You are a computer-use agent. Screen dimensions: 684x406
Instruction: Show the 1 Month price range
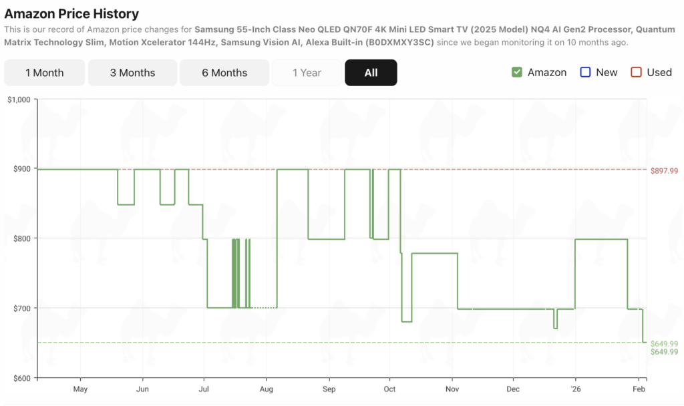[44, 73]
